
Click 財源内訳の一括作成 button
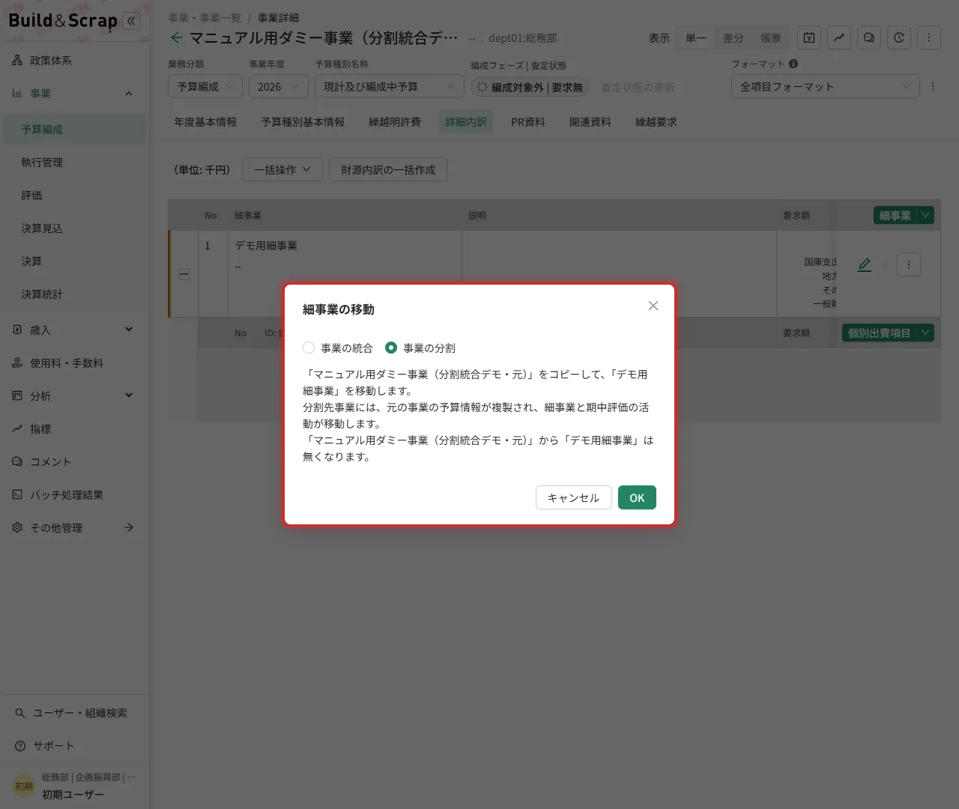(388, 170)
